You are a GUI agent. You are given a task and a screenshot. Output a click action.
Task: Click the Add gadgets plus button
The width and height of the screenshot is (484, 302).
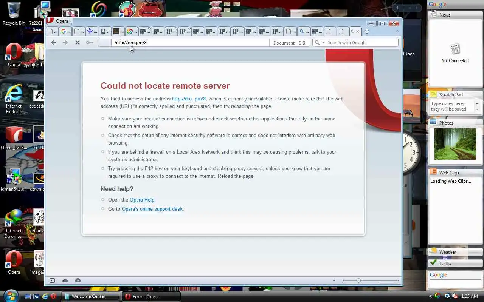pos(398,8)
